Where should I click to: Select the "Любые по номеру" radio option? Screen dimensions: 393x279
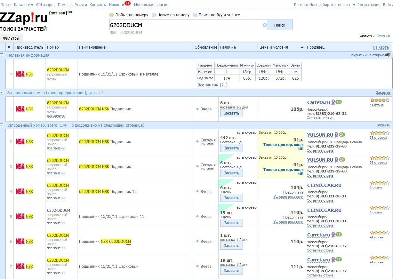pos(112,15)
